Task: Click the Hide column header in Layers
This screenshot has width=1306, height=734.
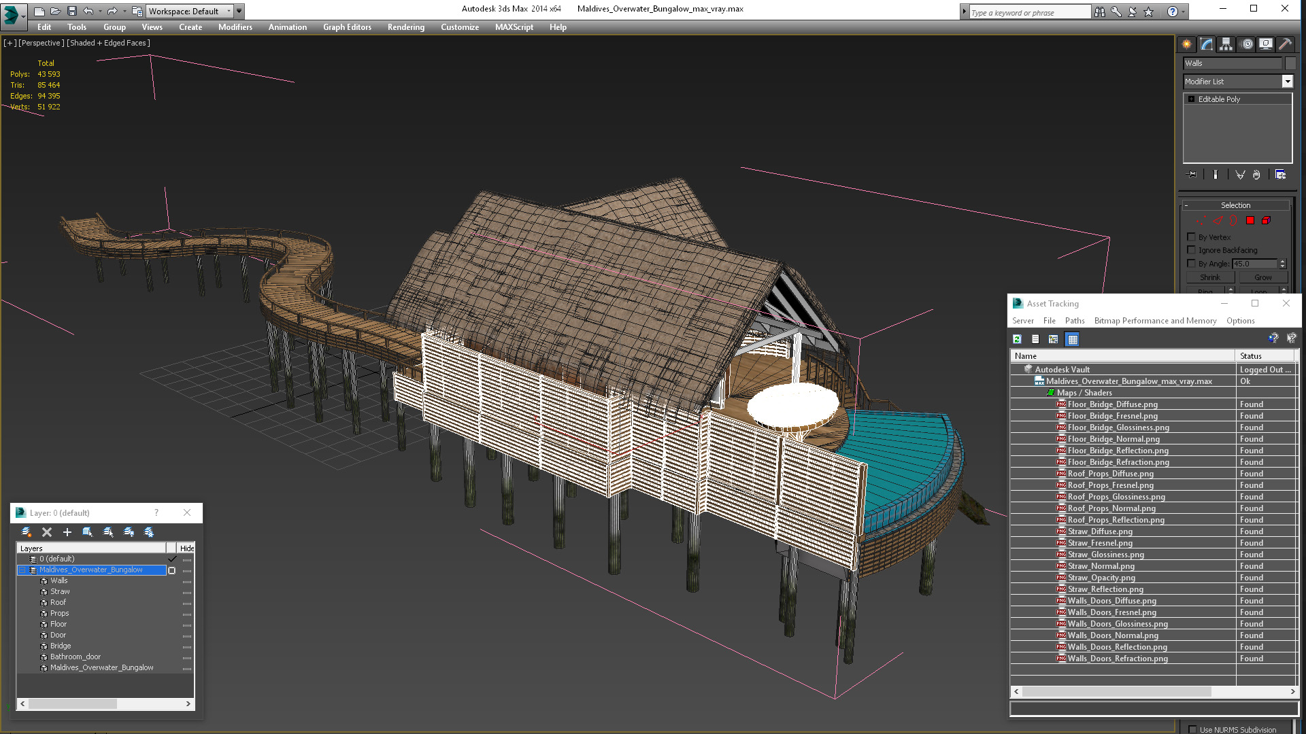Action: [x=186, y=548]
